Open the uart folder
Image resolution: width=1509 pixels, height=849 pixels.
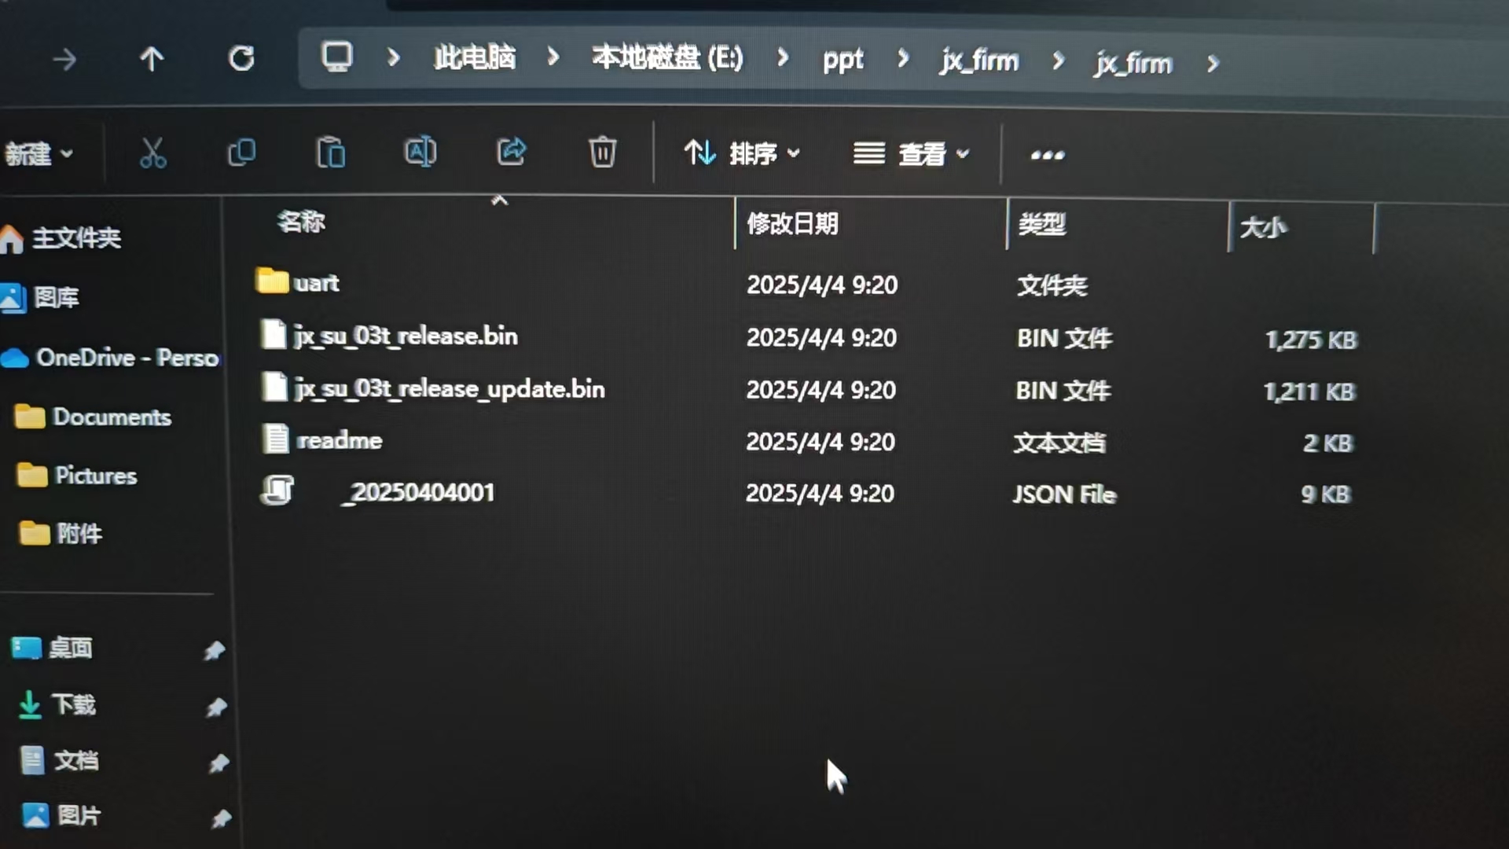coord(316,283)
